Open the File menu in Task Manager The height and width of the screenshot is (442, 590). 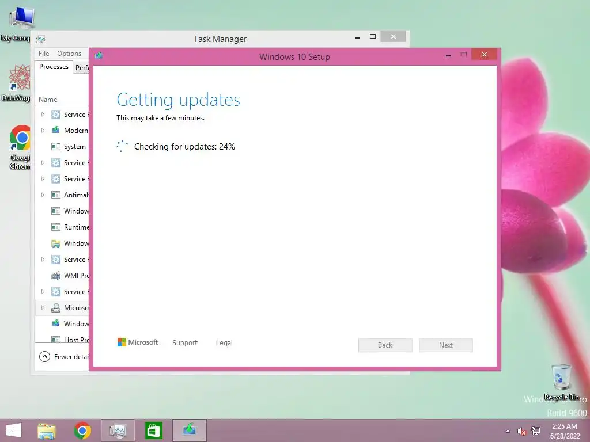pos(44,54)
